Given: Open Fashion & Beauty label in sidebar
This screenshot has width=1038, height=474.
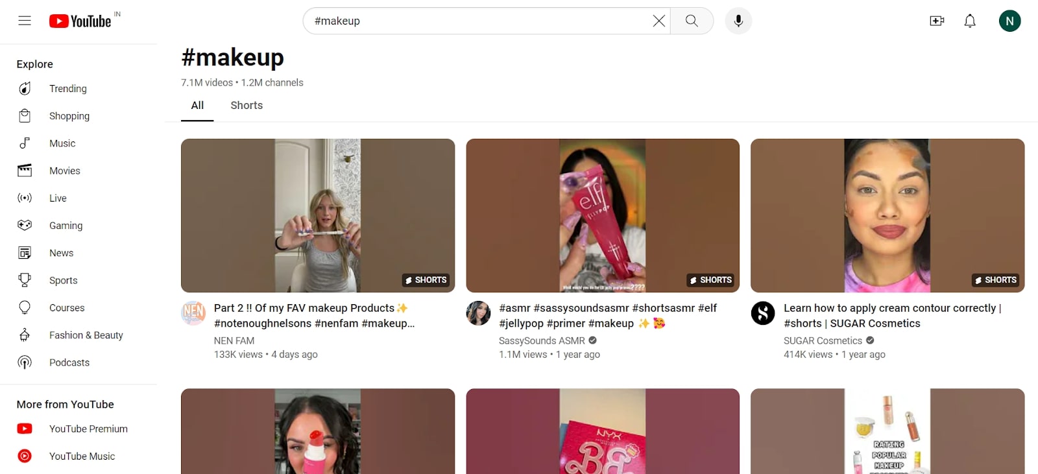Looking at the screenshot, I should tap(86, 335).
